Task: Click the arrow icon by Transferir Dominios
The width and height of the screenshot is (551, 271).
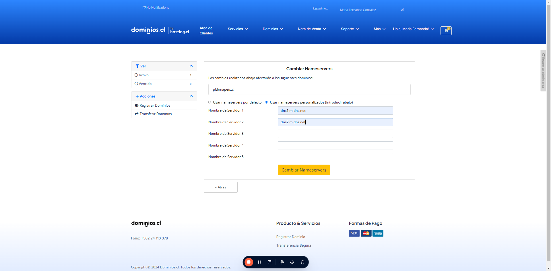Action: (137, 114)
